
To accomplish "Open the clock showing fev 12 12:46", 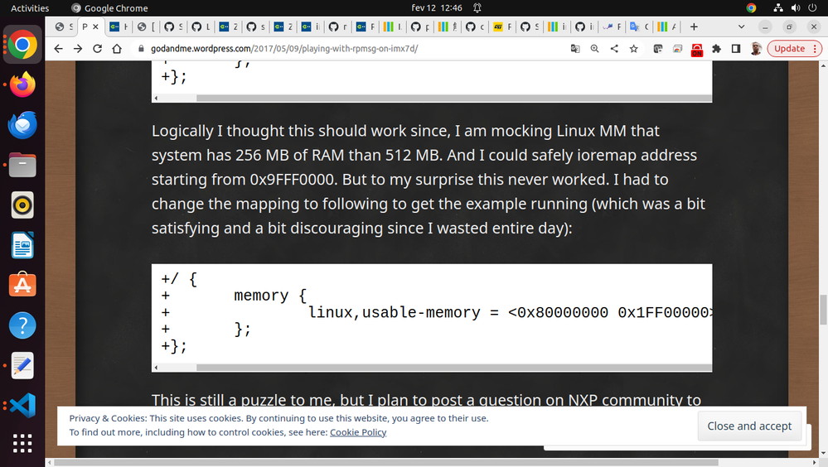I will [x=437, y=8].
